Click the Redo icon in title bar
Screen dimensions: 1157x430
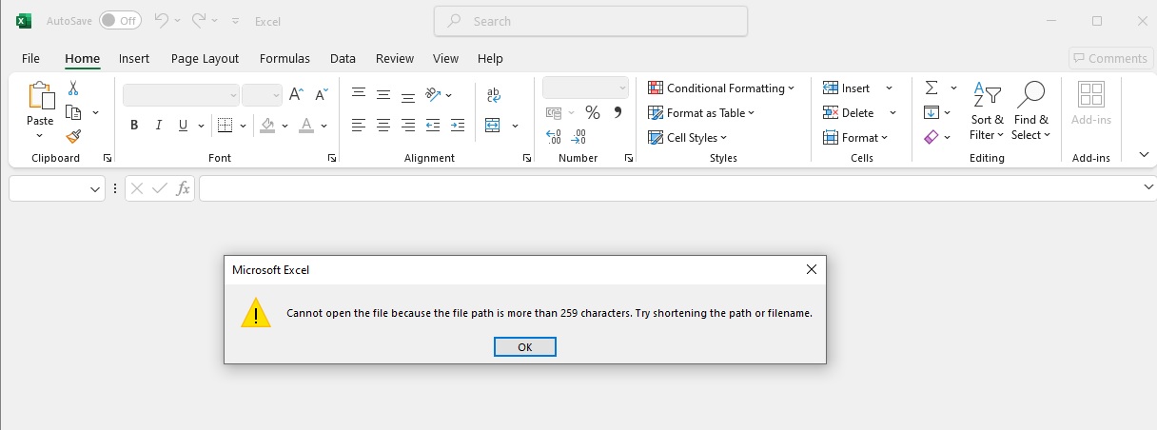tap(199, 20)
